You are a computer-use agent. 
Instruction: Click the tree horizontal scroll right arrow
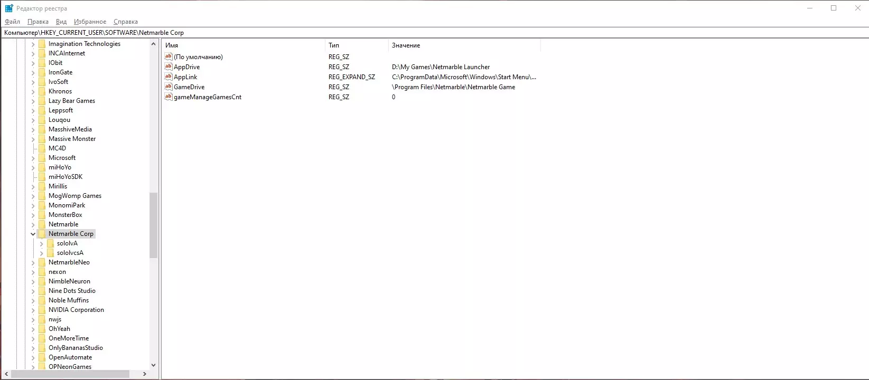point(145,374)
